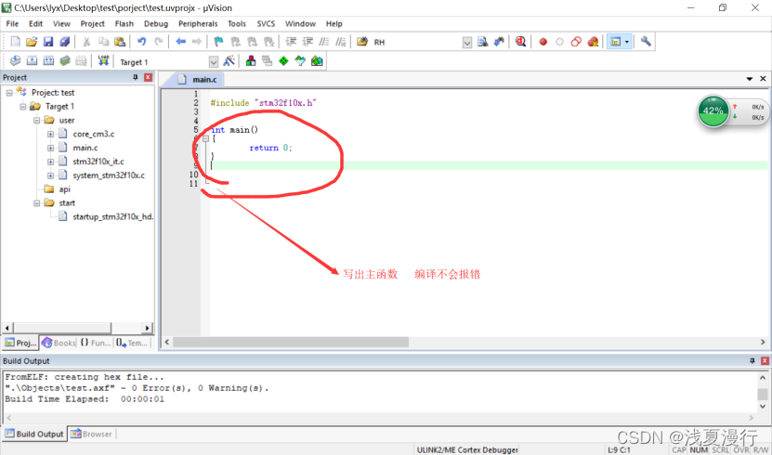Switch to the Books tab in Project panel

(x=59, y=343)
